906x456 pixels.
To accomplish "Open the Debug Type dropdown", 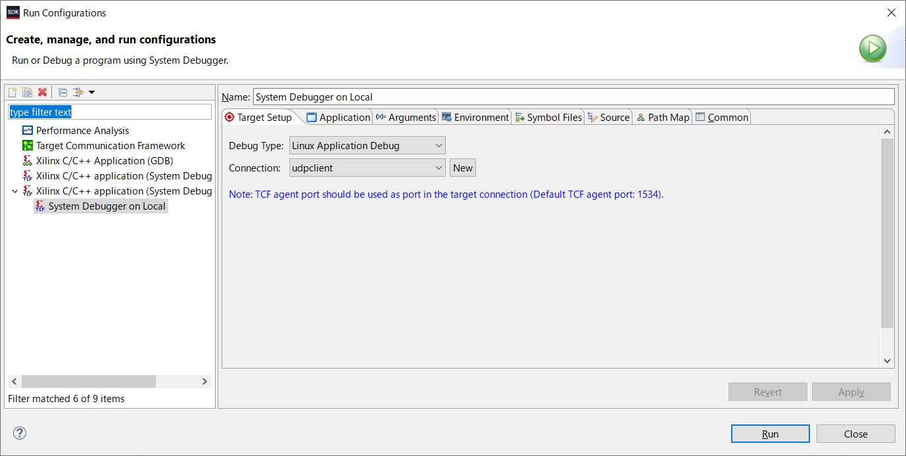I will [x=367, y=145].
